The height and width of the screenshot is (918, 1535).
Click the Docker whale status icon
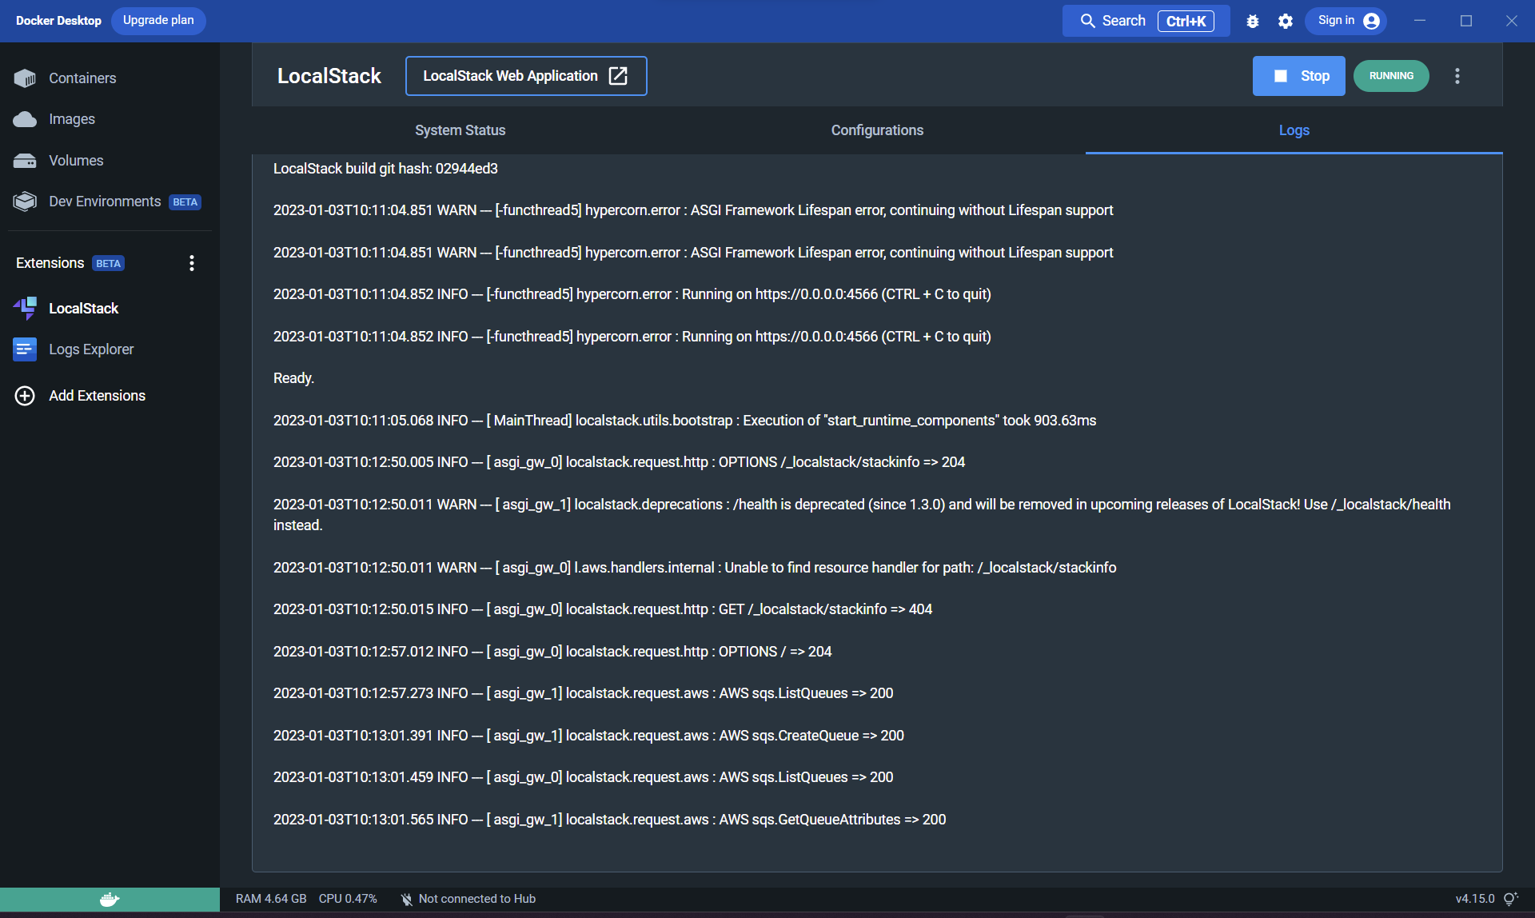110,900
